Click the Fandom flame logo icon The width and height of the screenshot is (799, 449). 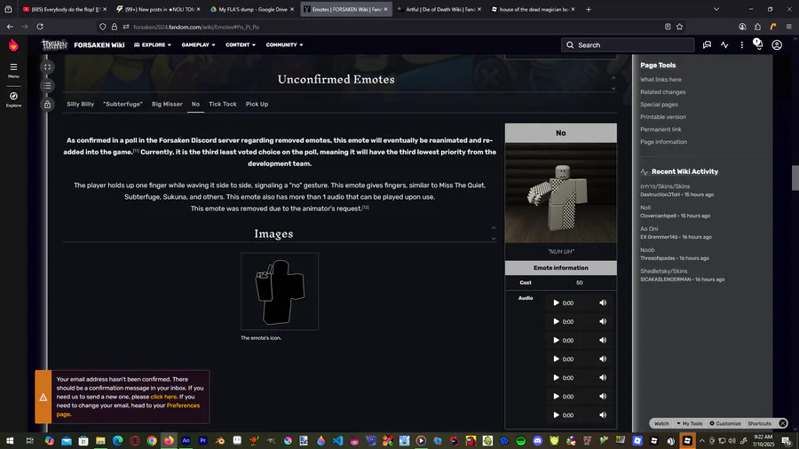click(x=13, y=45)
